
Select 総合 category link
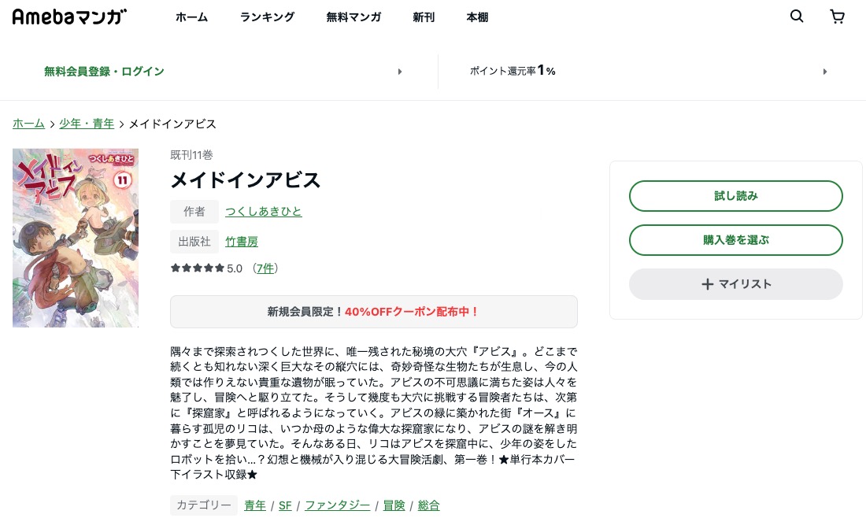click(x=428, y=505)
